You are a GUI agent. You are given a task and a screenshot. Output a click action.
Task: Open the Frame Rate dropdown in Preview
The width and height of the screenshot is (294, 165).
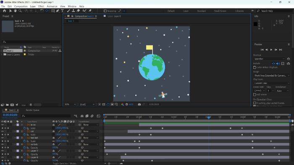[259, 91]
